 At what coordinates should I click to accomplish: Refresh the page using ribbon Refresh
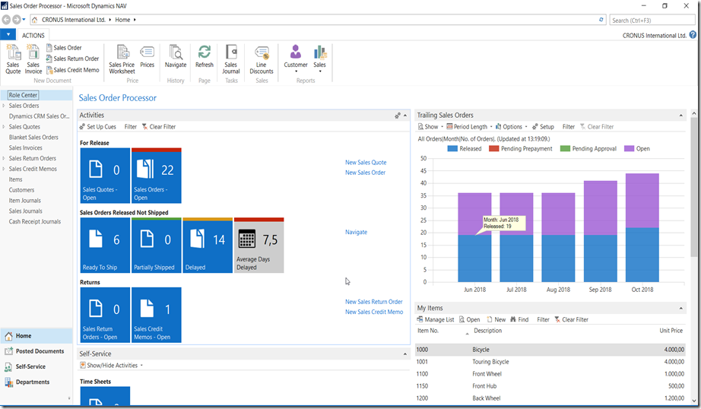[x=205, y=56]
